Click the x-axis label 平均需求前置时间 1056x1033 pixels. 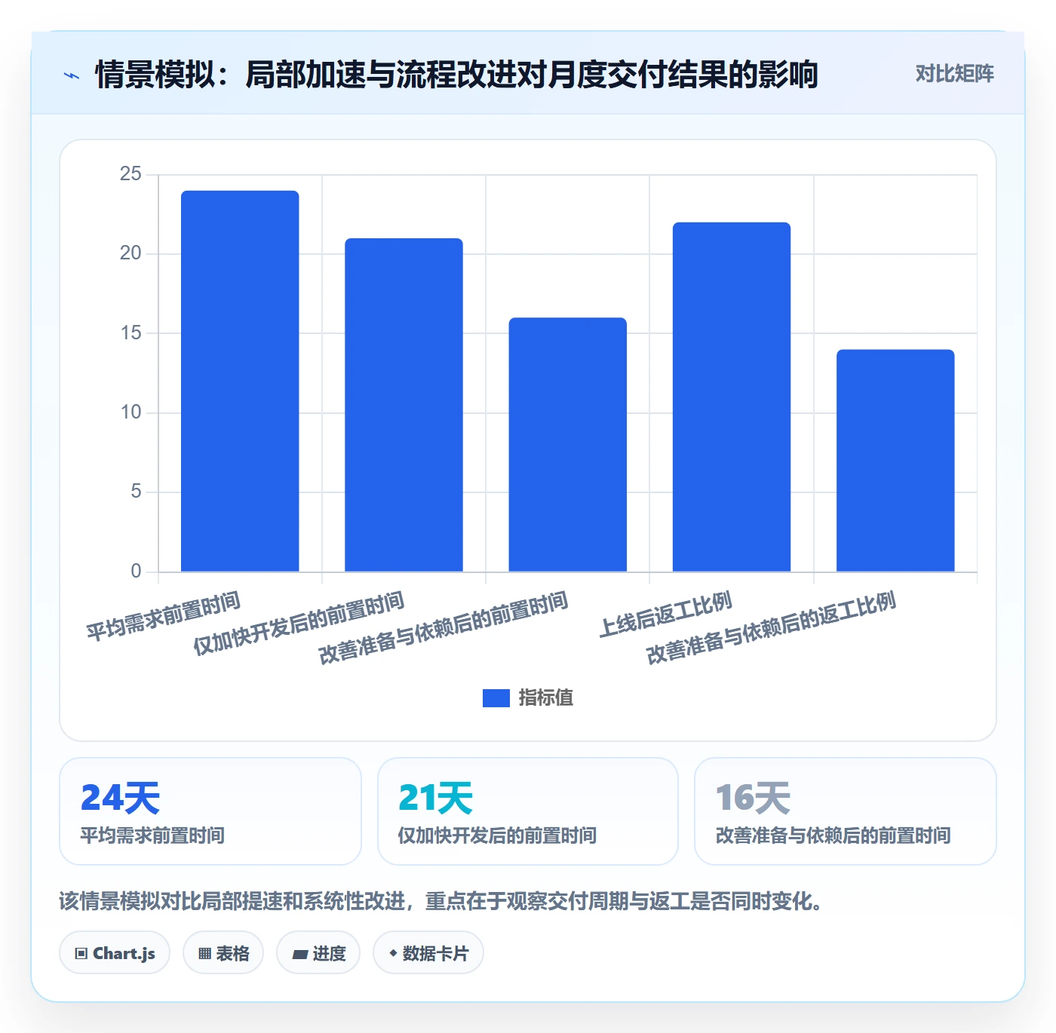163,616
